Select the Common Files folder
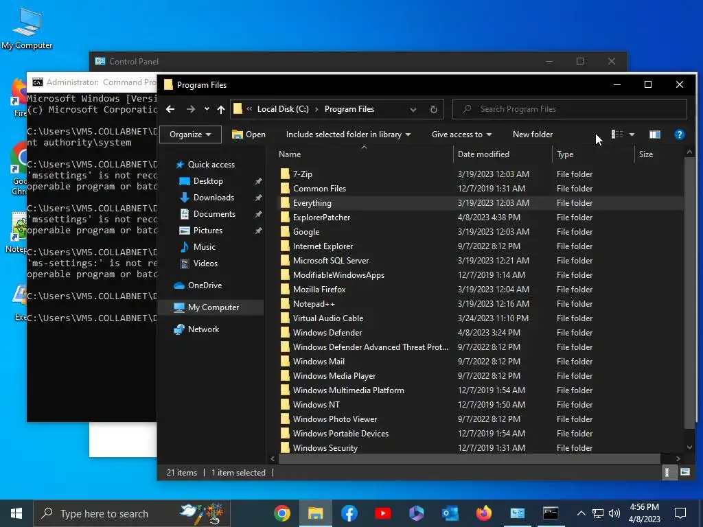 pos(319,189)
